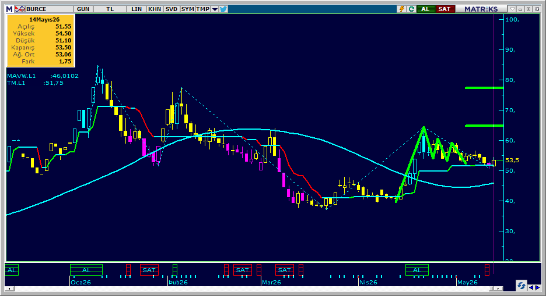Click the Yüksek value 54,50

click(64, 33)
